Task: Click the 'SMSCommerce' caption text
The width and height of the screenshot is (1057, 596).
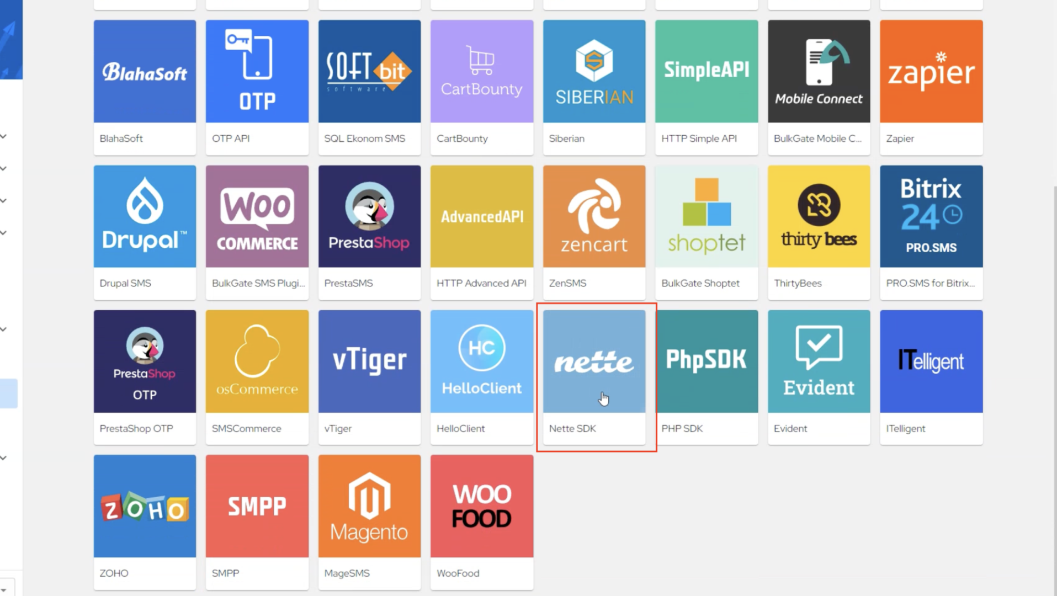Action: click(246, 428)
